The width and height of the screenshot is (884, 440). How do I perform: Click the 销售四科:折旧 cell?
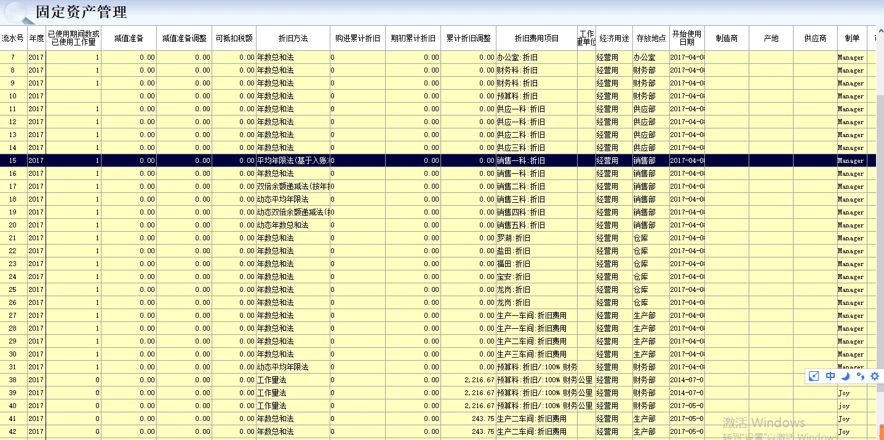[x=536, y=212]
